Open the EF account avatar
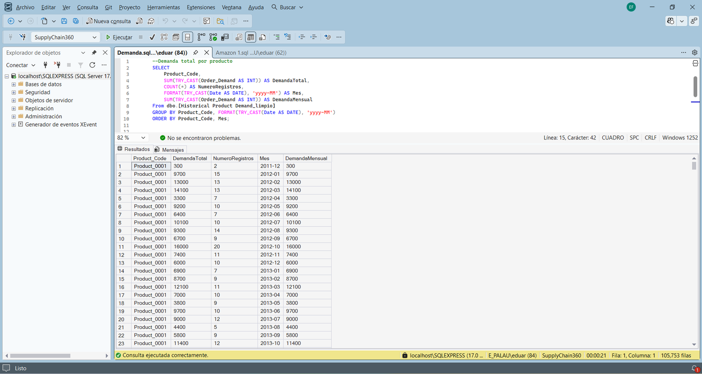Image resolution: width=702 pixels, height=374 pixels. [631, 7]
